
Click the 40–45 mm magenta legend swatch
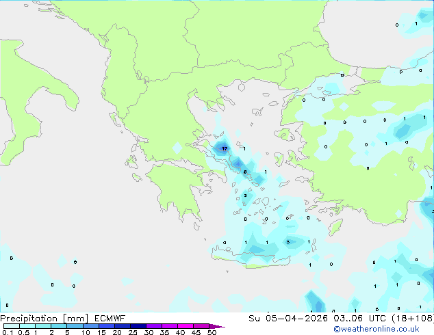pos(186,326)
